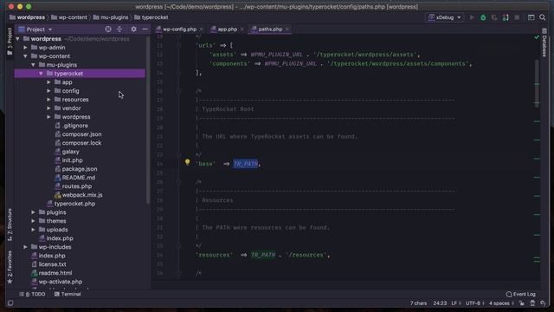Click the run-with-coverage icon in toolbar
Screen dimensions: 554x312
click(x=494, y=17)
